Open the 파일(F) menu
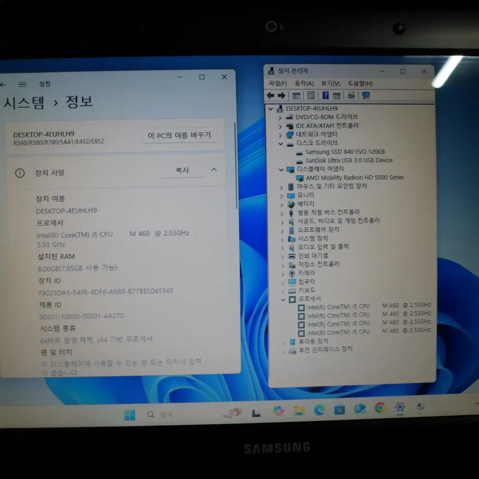This screenshot has height=479, width=479. [277, 83]
